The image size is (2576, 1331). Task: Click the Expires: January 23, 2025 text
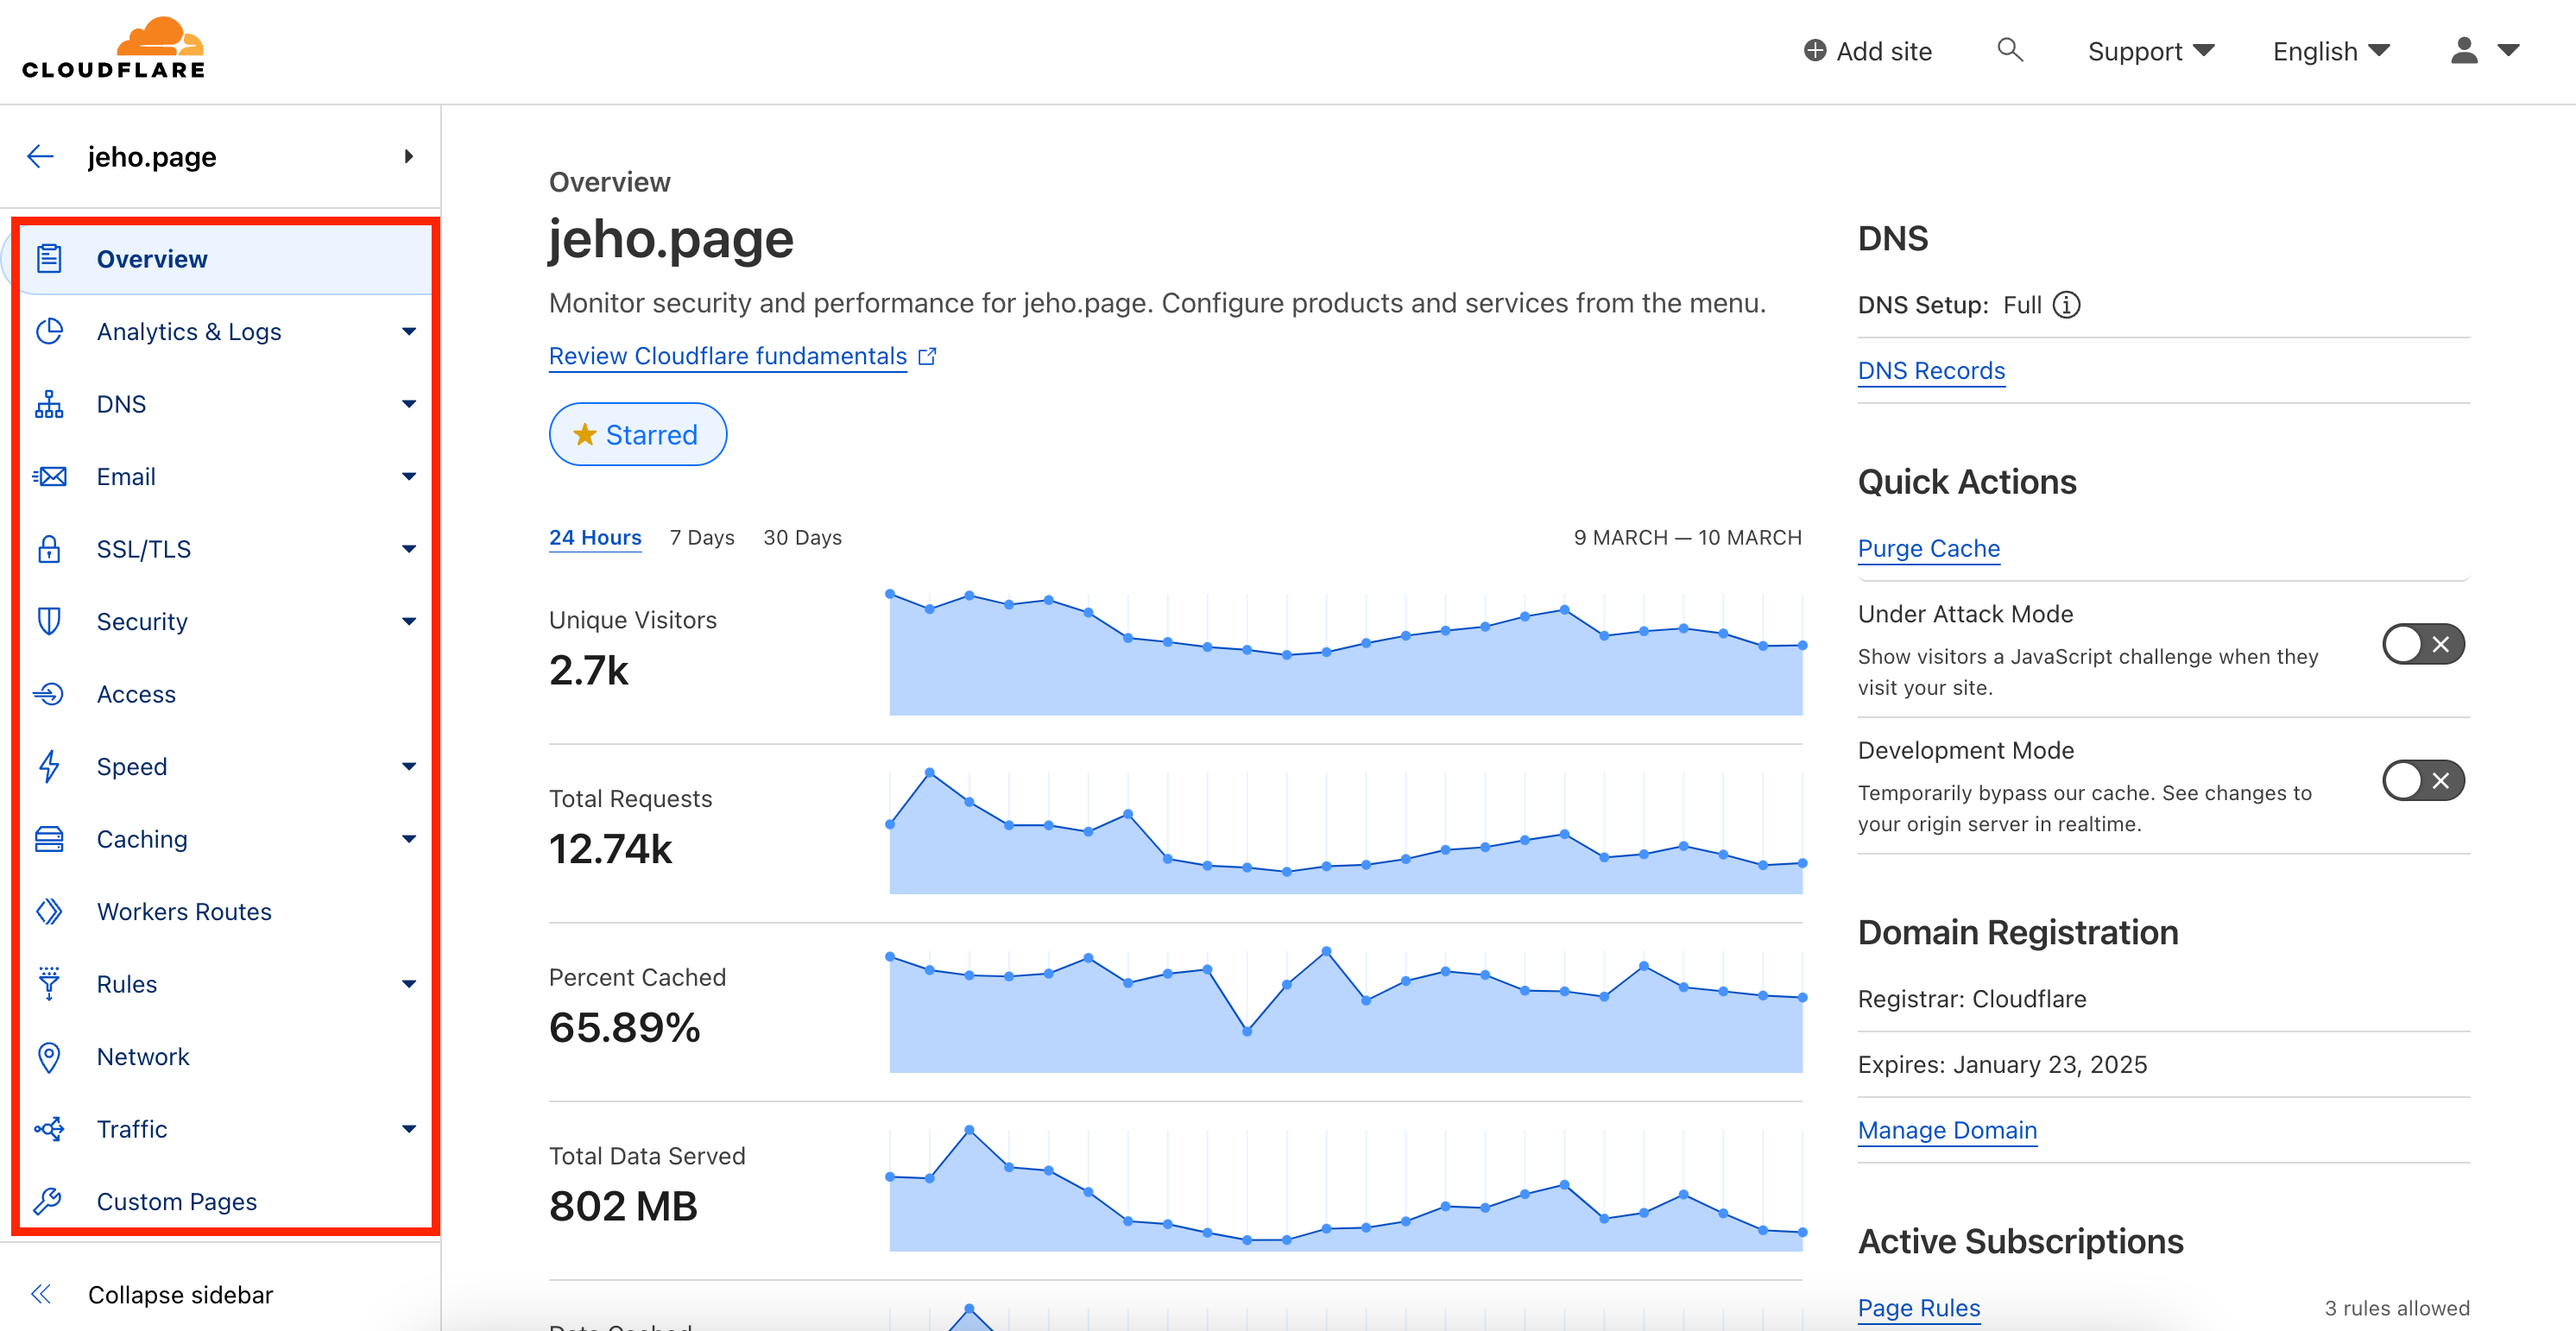point(2002,1064)
